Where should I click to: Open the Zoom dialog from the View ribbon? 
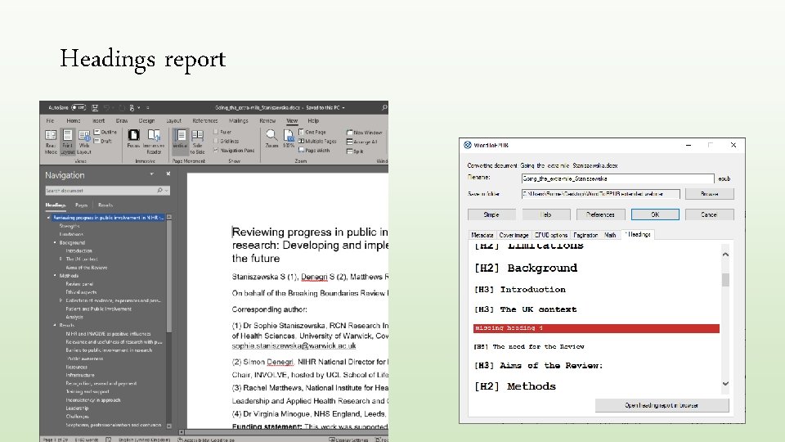(271, 139)
